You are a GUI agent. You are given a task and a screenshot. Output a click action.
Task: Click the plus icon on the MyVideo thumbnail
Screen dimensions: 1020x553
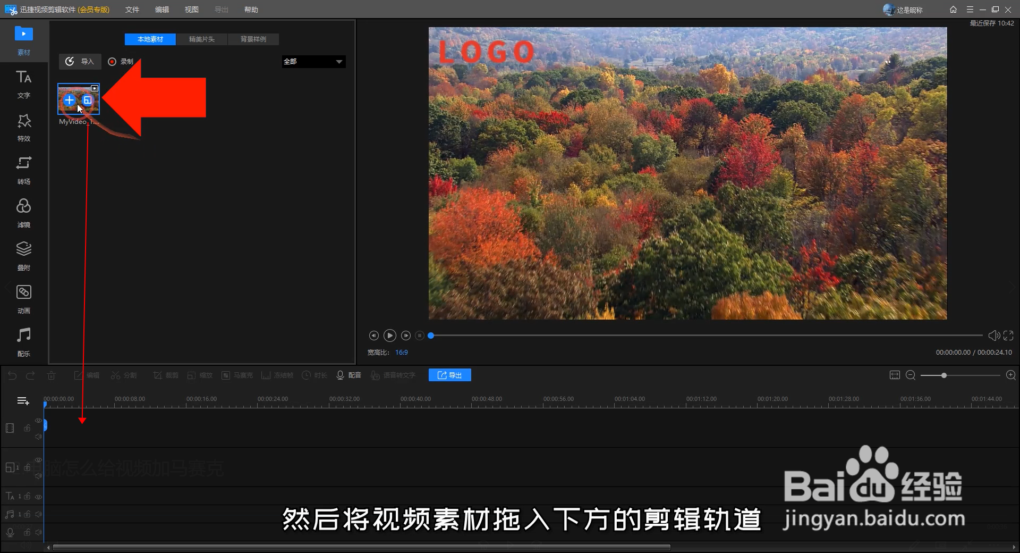click(x=69, y=100)
